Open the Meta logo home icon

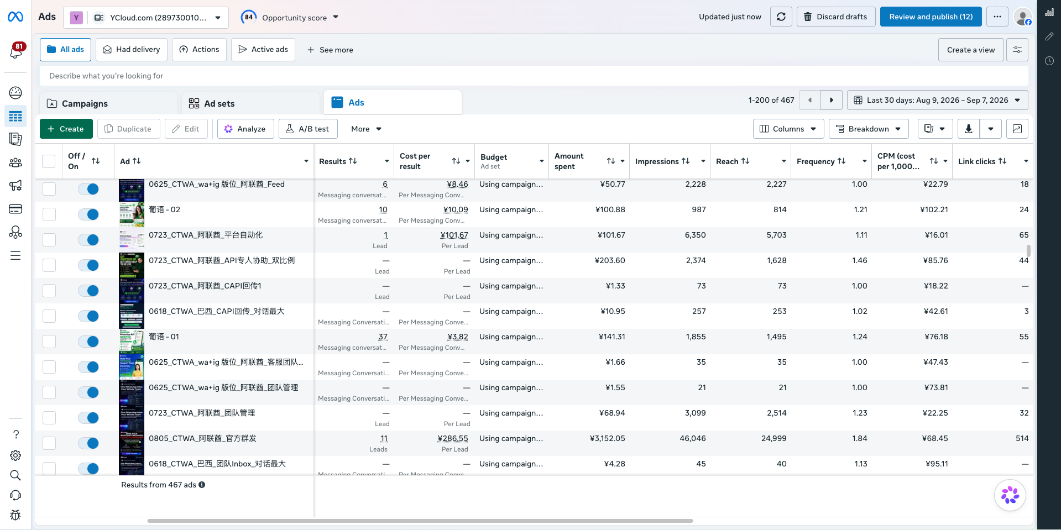pos(15,17)
